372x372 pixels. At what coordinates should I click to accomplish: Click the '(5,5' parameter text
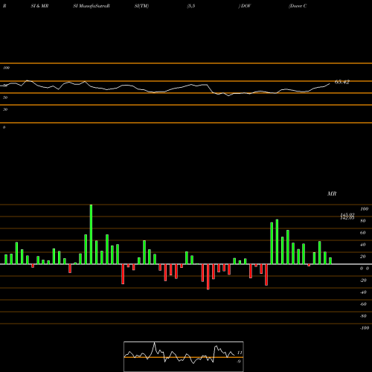(x=191, y=6)
